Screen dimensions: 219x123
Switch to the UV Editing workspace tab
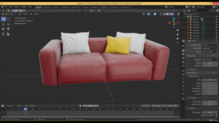[65, 7]
